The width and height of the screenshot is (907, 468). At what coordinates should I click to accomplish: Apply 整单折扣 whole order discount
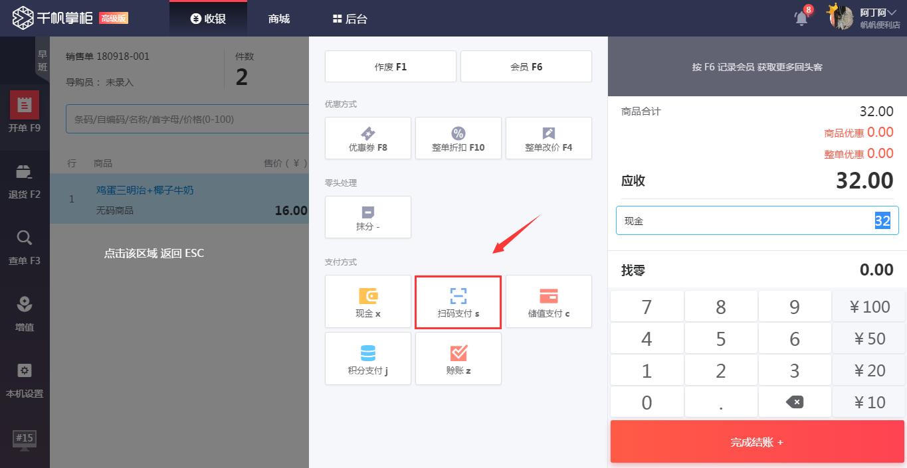[x=458, y=139]
